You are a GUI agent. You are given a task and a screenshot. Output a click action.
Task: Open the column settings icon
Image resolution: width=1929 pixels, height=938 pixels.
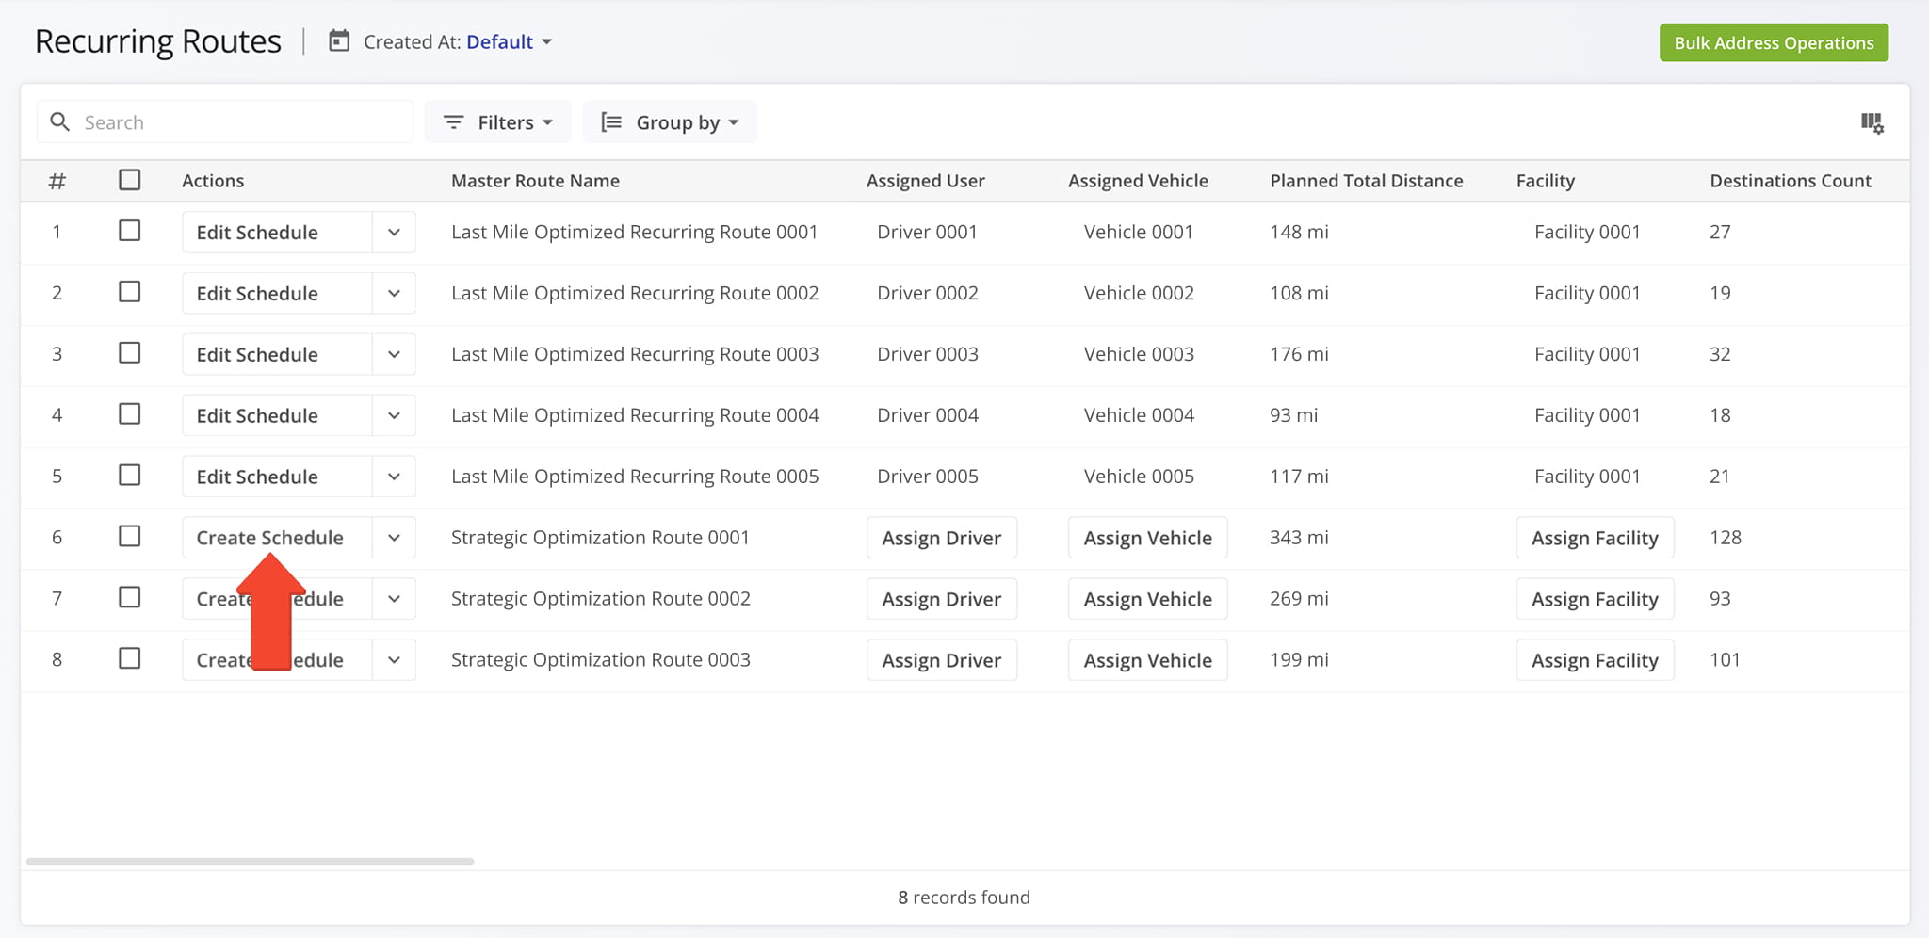click(1872, 122)
